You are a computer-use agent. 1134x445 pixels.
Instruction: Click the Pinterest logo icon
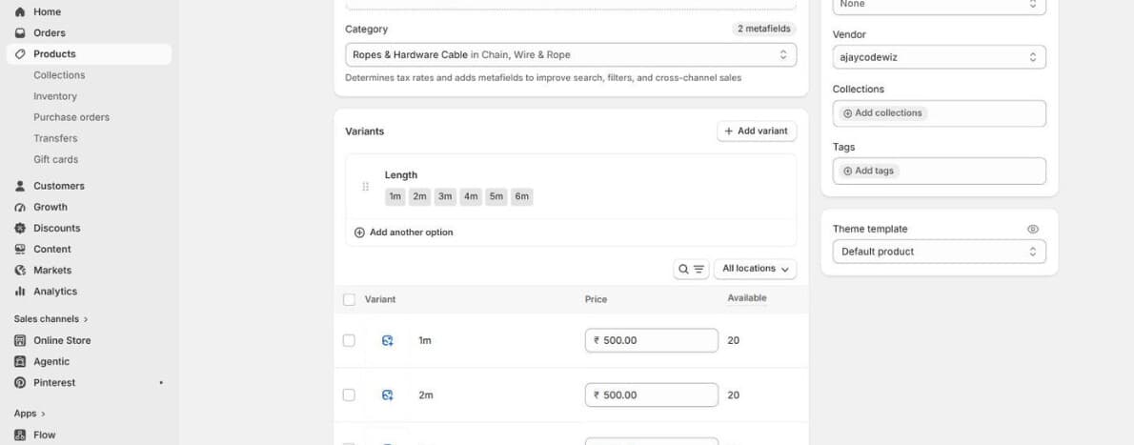tap(19, 382)
